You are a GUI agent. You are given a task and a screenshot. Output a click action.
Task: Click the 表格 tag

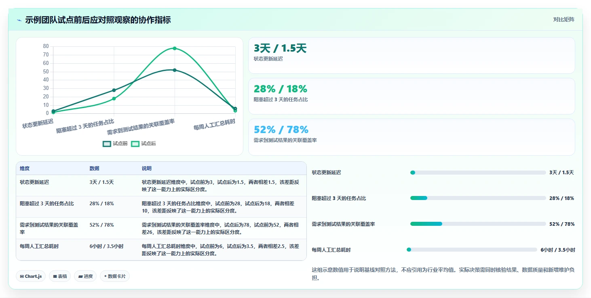[60, 276]
